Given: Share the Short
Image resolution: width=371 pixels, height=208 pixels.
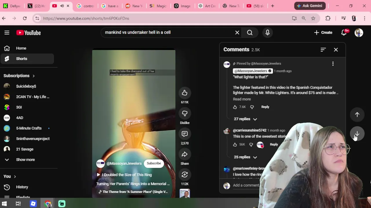Looking at the screenshot, I should point(185,154).
